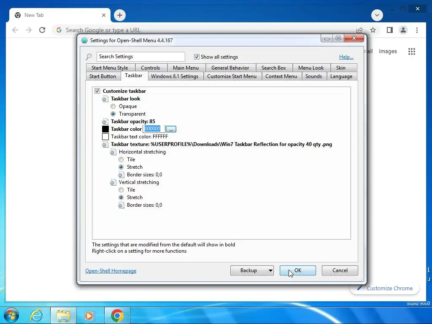Switch to the Search Box tab
This screenshot has height=324, width=432.
pyautogui.click(x=273, y=68)
